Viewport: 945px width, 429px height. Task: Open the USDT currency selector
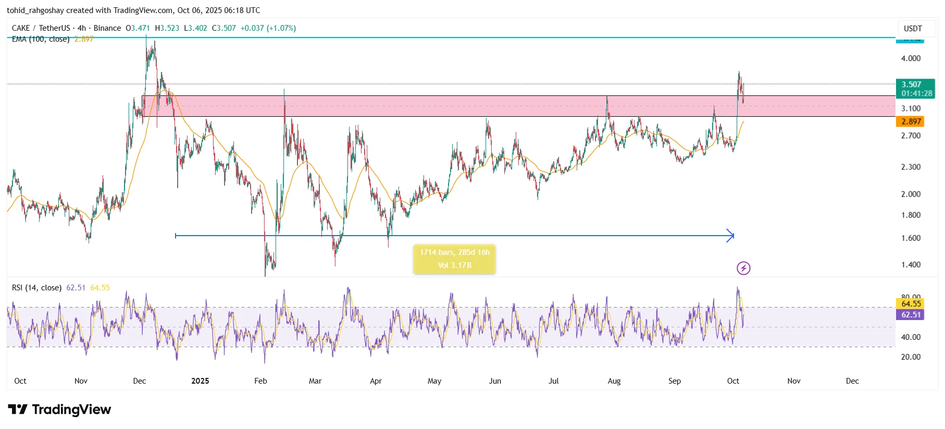coord(912,28)
